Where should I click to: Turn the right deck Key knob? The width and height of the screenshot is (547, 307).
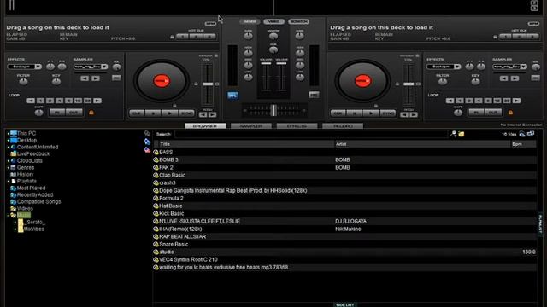point(475,82)
